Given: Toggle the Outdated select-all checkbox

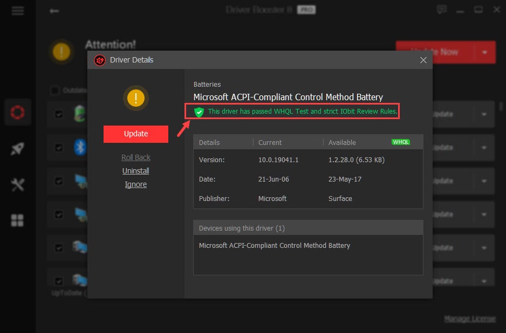Looking at the screenshot, I should (x=55, y=91).
